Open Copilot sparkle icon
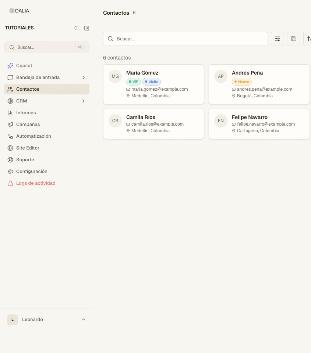The height and width of the screenshot is (353, 311). 10,65
